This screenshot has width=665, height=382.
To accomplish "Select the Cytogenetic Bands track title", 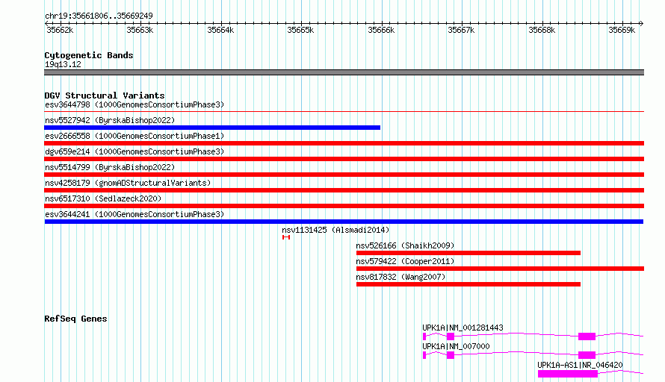I will click(89, 55).
